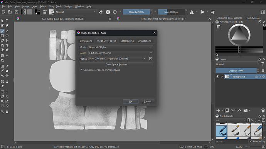266x149 pixels.
Task: Toggle Filter in Tag checkbox
Action: [x=251, y=141]
